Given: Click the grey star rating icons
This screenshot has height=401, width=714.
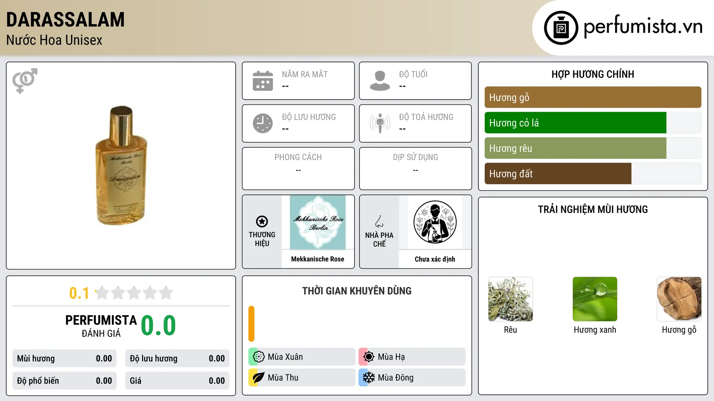Looking at the screenshot, I should point(134,293).
